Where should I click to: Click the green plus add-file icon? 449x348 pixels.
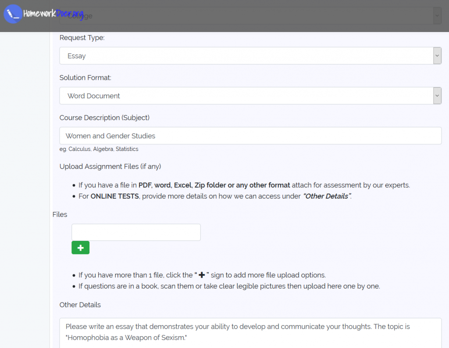pyautogui.click(x=80, y=248)
